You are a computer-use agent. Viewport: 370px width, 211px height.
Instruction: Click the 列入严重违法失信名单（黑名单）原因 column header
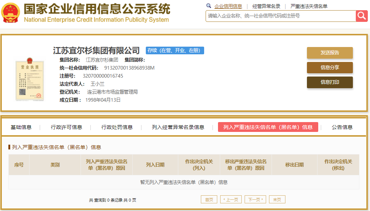(x=107, y=165)
